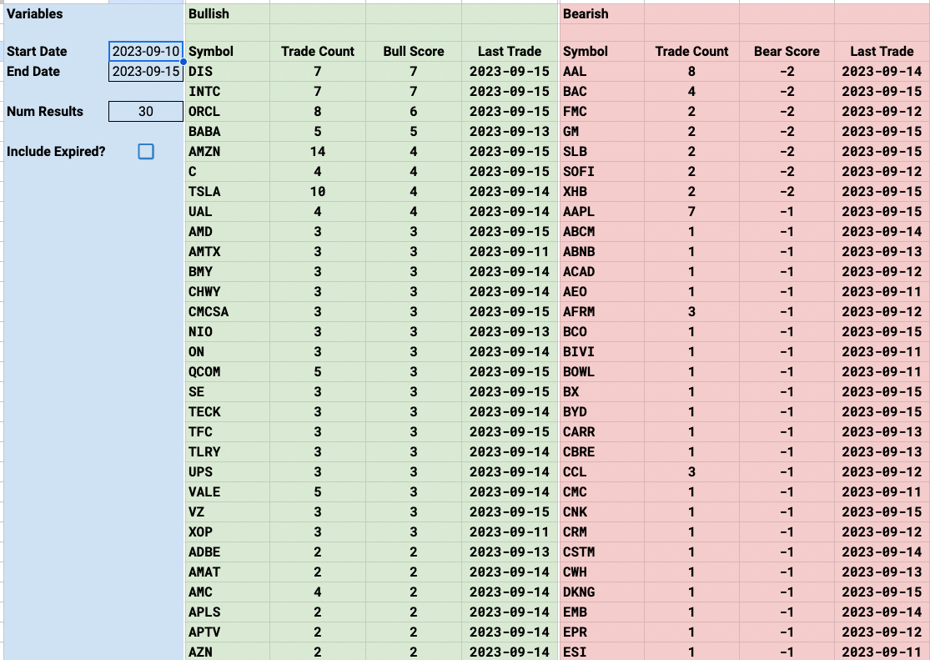Select the BMY symbol cell
Screen dimensions: 930x660
pyautogui.click(x=227, y=272)
